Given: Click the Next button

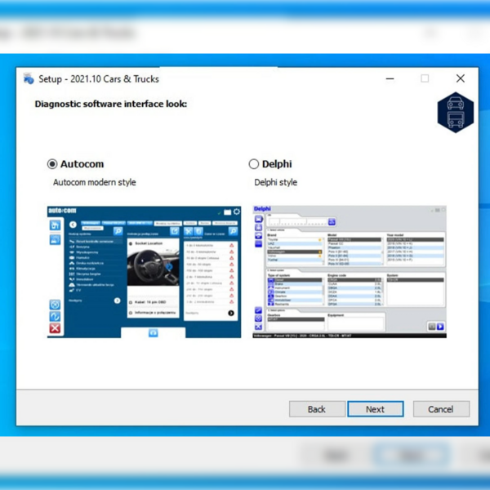Looking at the screenshot, I should (x=376, y=409).
